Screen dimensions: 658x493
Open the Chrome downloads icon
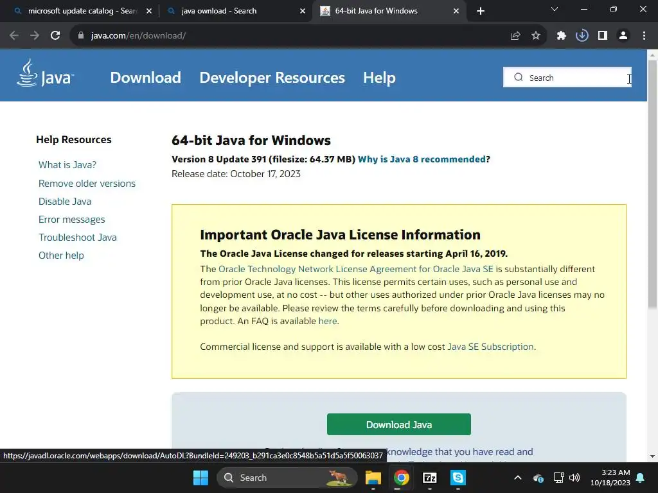(582, 36)
